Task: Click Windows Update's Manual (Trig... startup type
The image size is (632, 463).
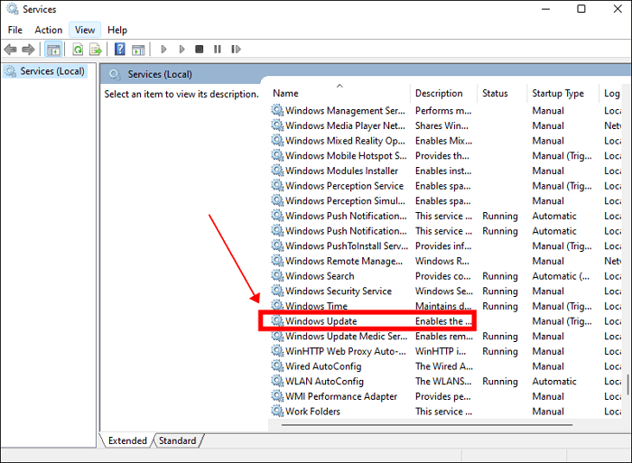Action: tap(562, 321)
